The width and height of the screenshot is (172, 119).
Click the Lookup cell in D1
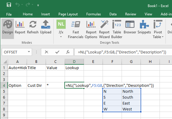[74, 68]
